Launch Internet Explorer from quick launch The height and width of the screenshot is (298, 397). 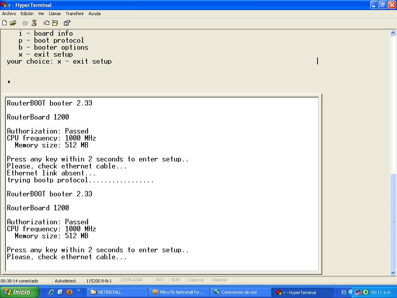click(x=52, y=292)
